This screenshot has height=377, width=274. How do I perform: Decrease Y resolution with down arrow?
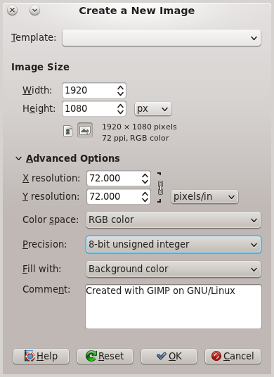pos(145,200)
